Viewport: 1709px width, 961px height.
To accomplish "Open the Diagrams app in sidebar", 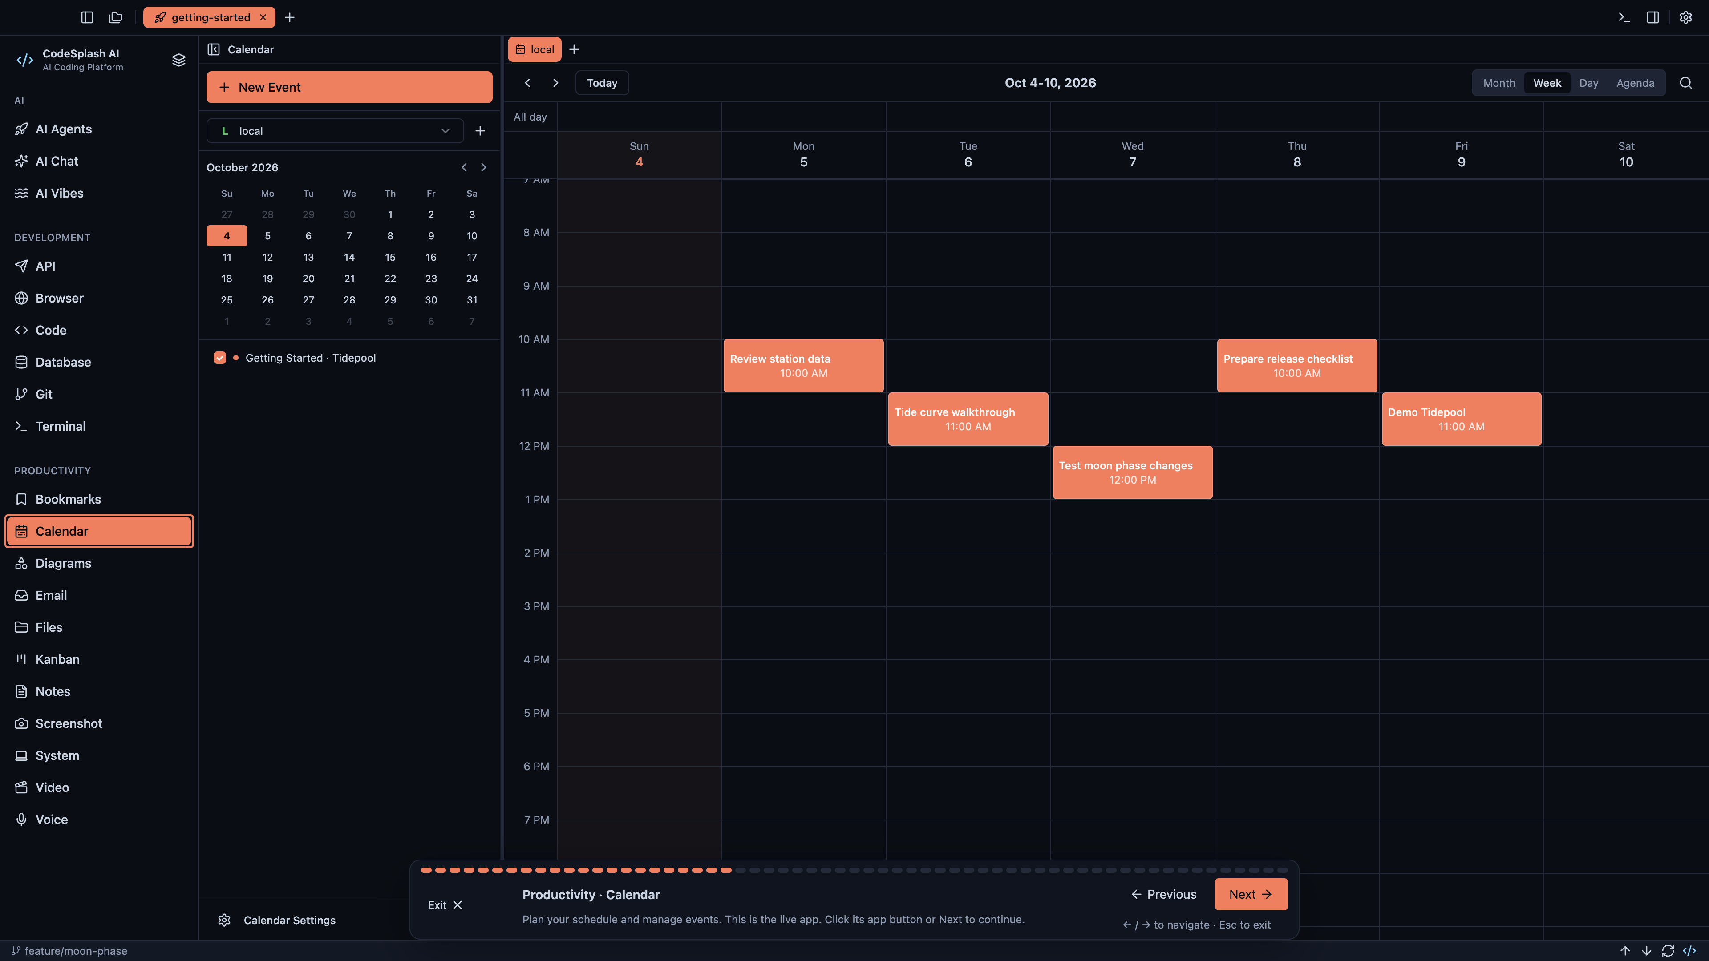I will (100, 563).
